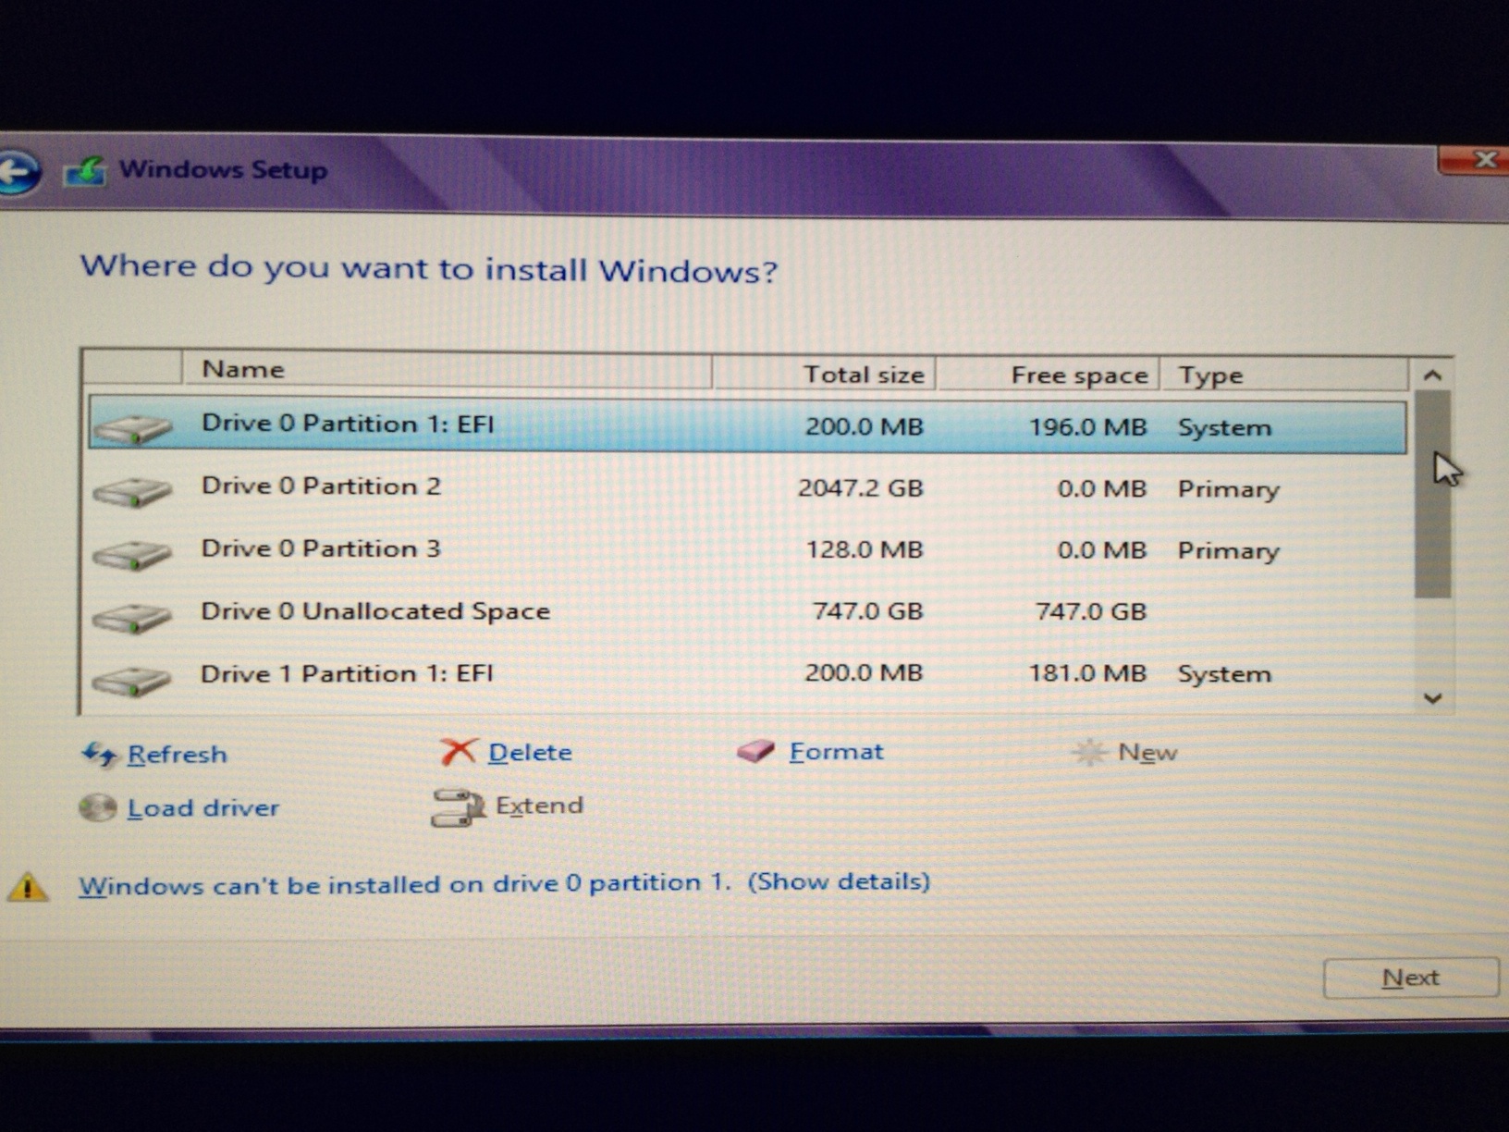Click Primary type of Drive 0 Partition 2

click(1229, 490)
